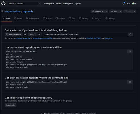Click the 'git init' command line
Image resolution: width=140 pixels, height=114 pixels.
point(10,54)
